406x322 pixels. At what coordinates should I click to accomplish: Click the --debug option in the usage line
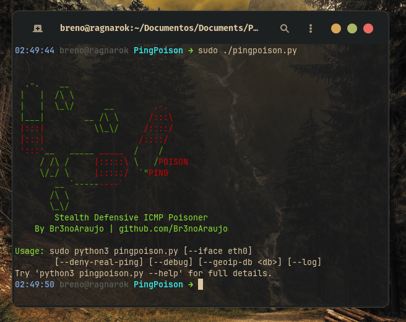pyautogui.click(x=171, y=262)
